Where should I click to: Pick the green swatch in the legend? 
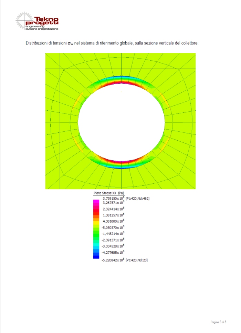click(96, 235)
